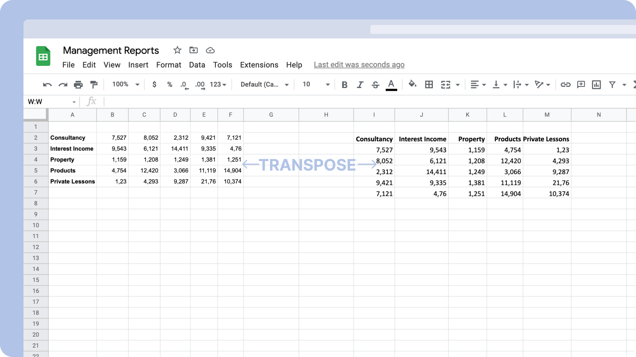Star the Management Reports document
636x357 pixels.
(177, 50)
